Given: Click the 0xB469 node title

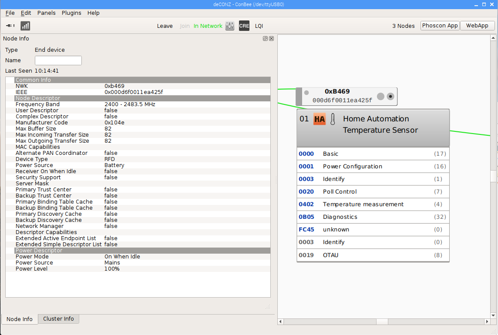Looking at the screenshot, I should pos(337,91).
